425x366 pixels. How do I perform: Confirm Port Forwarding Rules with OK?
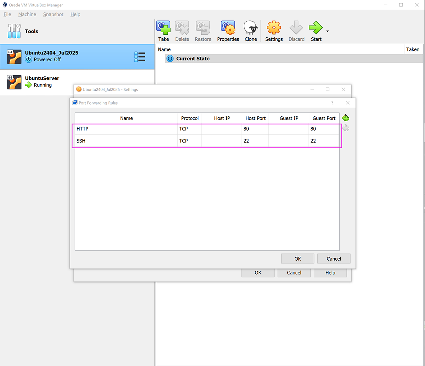297,259
